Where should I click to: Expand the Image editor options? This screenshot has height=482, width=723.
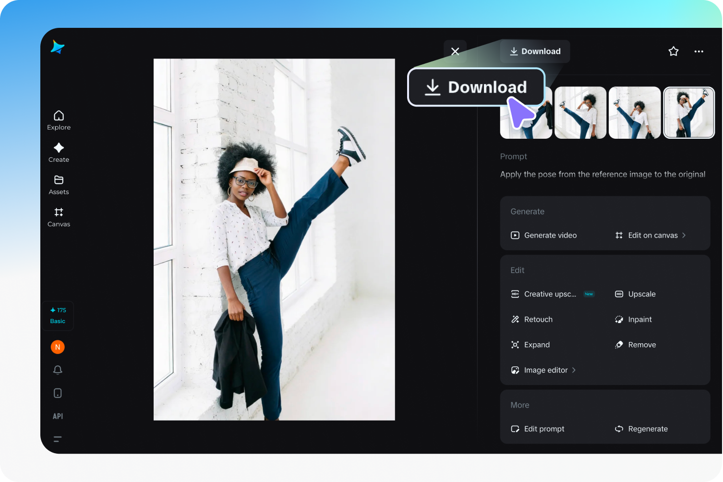(x=573, y=370)
